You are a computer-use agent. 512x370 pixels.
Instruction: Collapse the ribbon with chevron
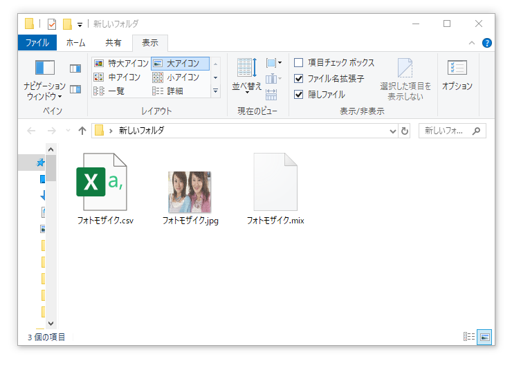[x=472, y=43]
